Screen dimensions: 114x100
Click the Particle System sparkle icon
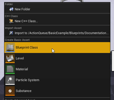point(10,80)
